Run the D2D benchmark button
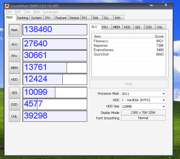Viewport: 180px width, 159px height. point(15,104)
